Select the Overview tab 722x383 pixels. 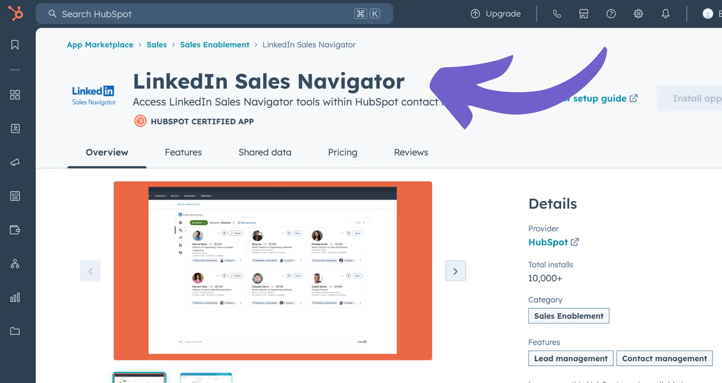(107, 152)
